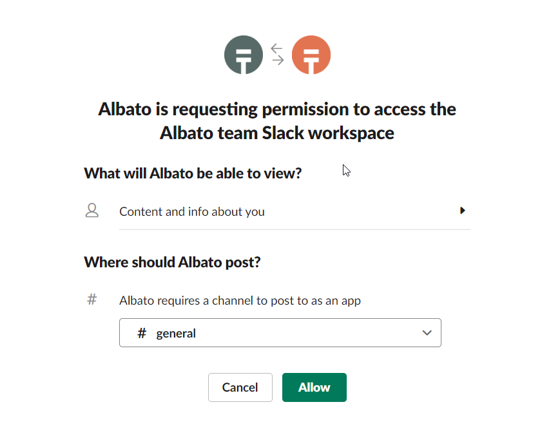The image size is (551, 429).
Task: Click the 'Albato requires a channel to post' text
Action: coord(240,300)
